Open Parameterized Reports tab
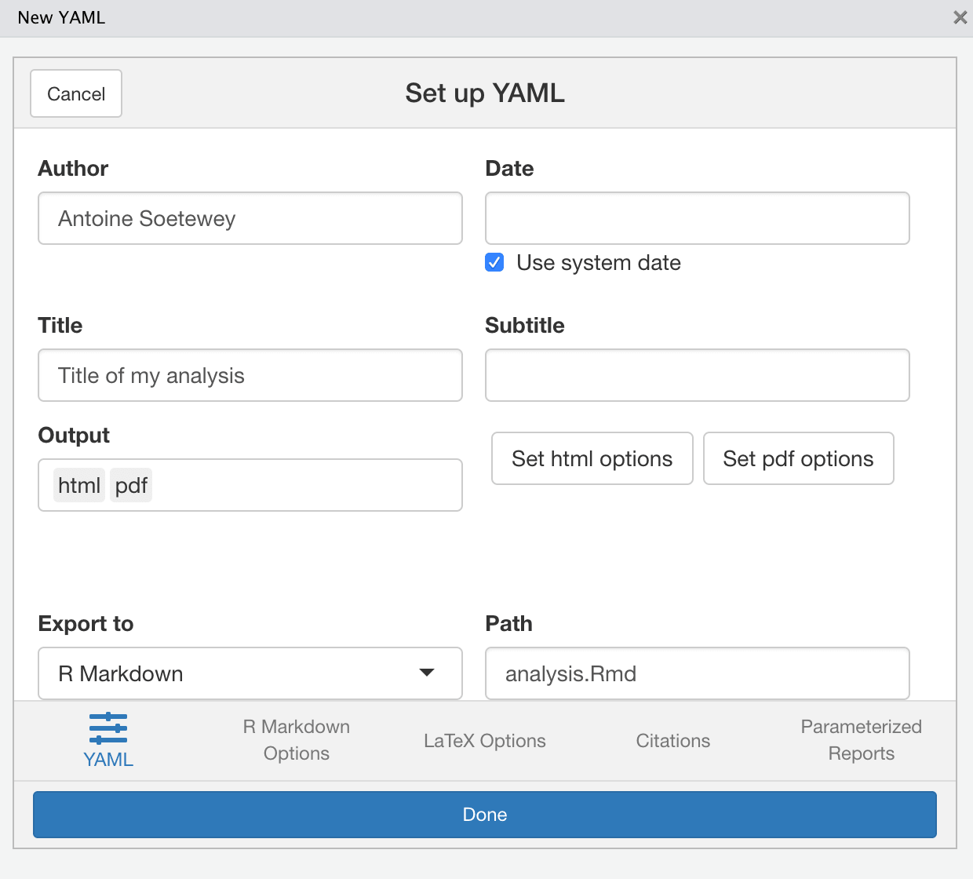This screenshot has height=879, width=973. 862,740
